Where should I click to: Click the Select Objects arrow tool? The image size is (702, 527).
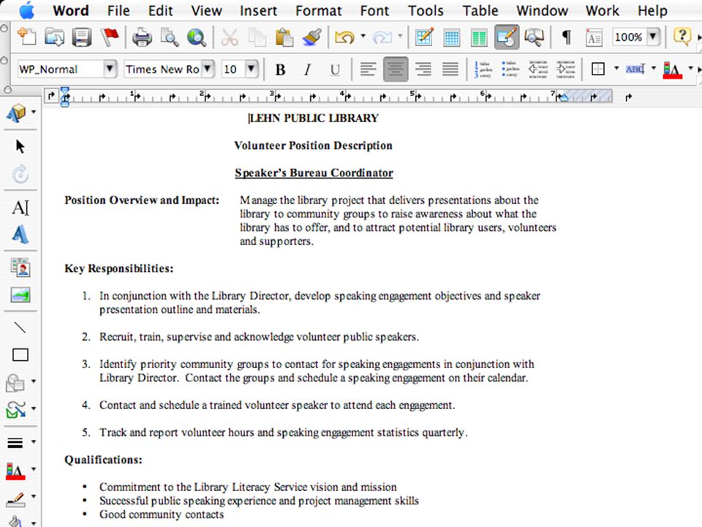point(20,146)
